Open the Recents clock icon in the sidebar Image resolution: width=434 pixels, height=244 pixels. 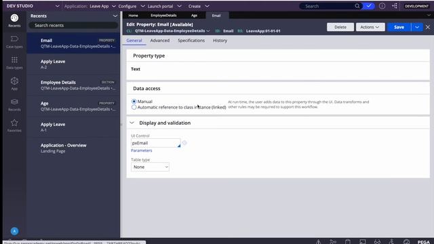(x=14, y=18)
